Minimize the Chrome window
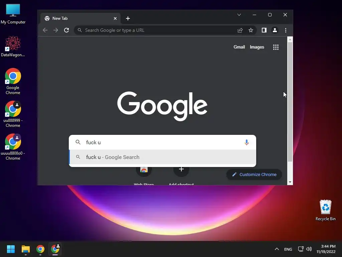The image size is (342, 257). pyautogui.click(x=254, y=15)
